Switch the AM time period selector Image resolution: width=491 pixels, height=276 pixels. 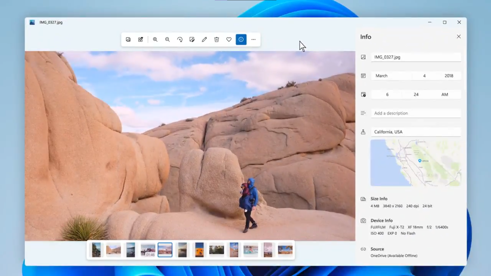click(444, 95)
